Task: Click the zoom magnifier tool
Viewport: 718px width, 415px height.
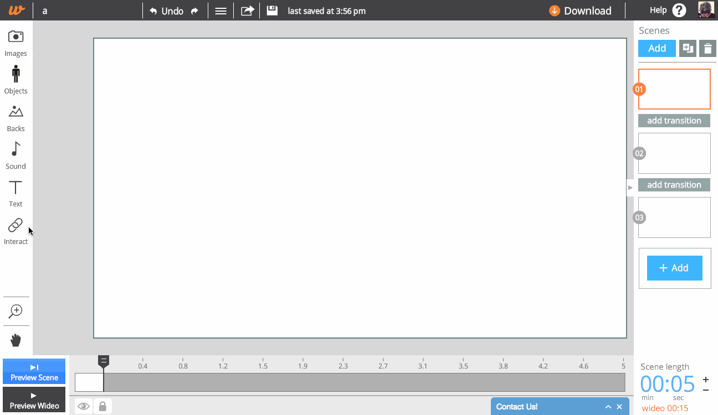Action: tap(16, 311)
